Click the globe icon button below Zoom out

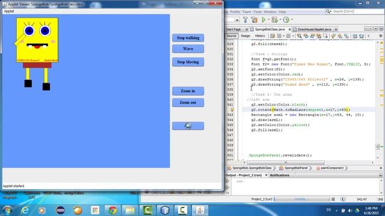(x=188, y=126)
